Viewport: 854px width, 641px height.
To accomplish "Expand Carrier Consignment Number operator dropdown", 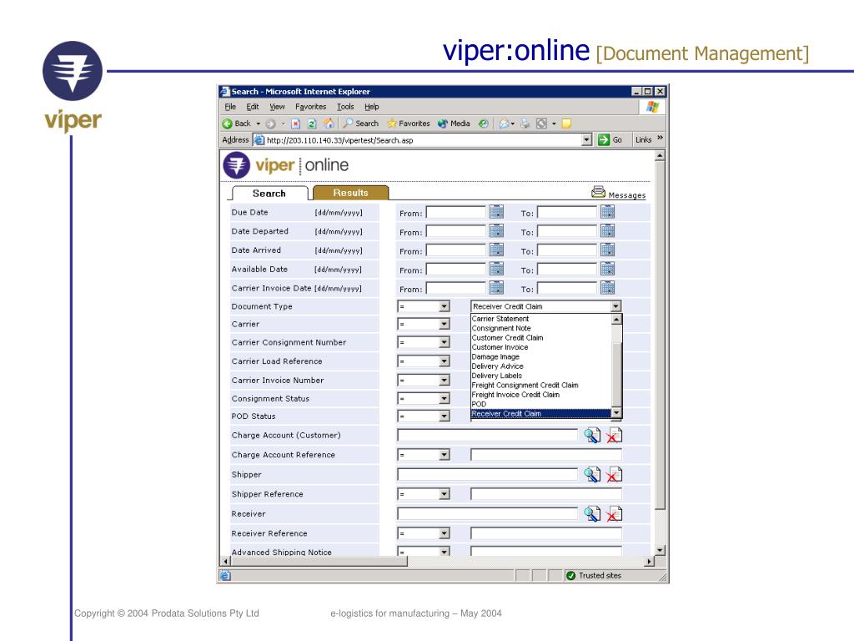I will click(445, 342).
